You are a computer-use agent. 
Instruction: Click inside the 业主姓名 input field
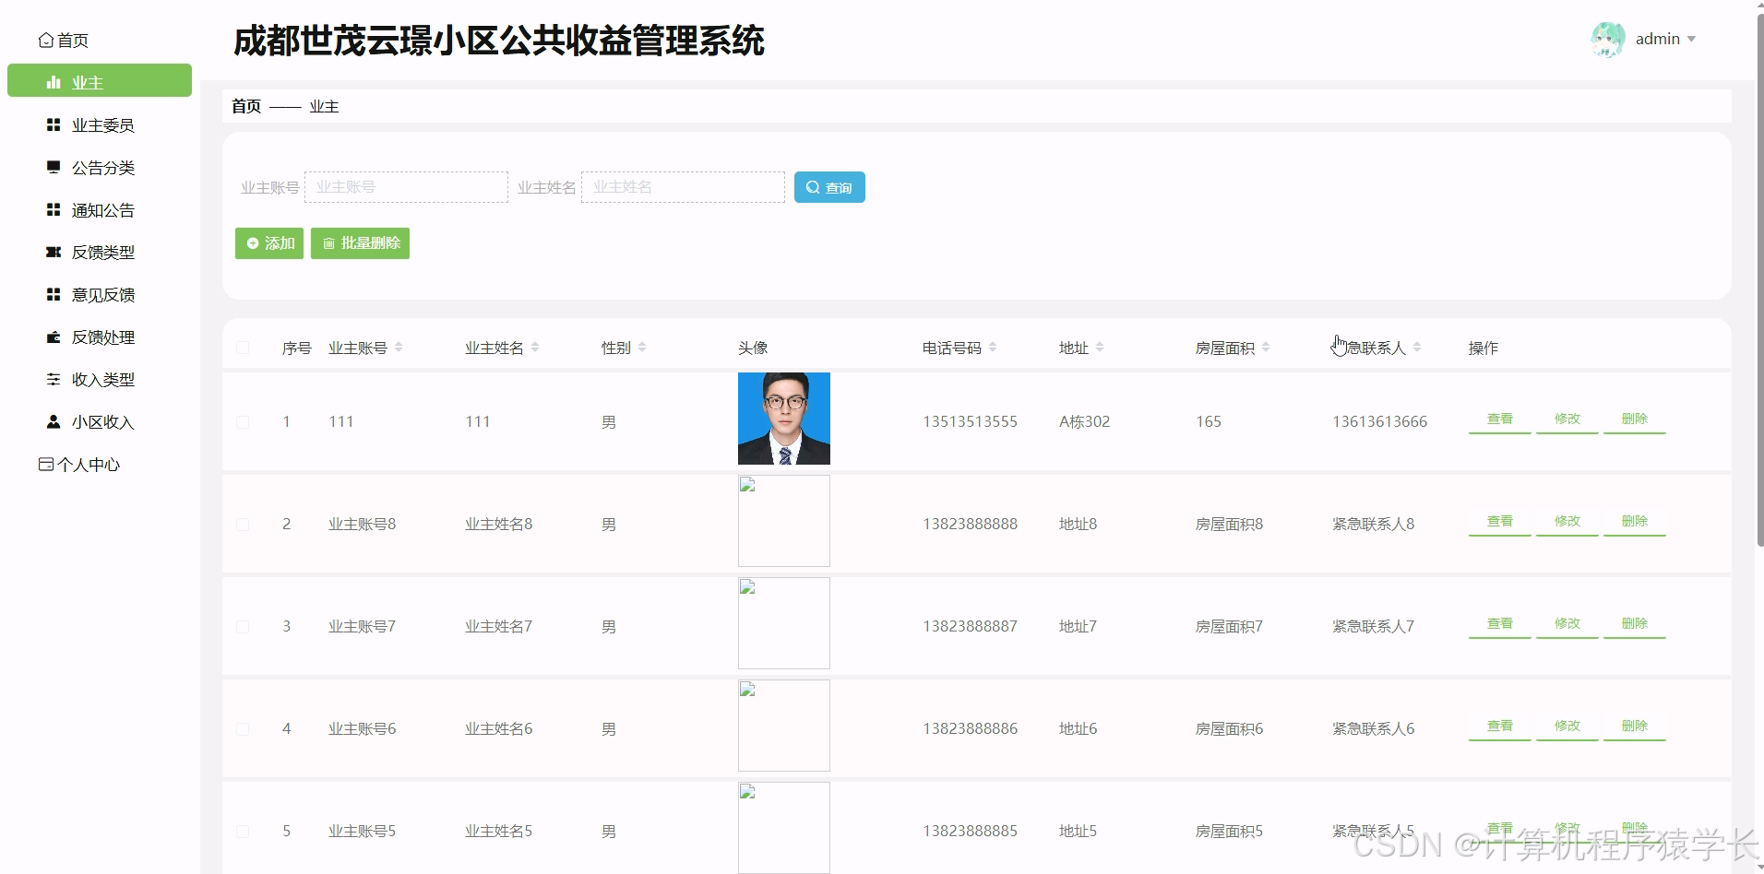pyautogui.click(x=683, y=186)
